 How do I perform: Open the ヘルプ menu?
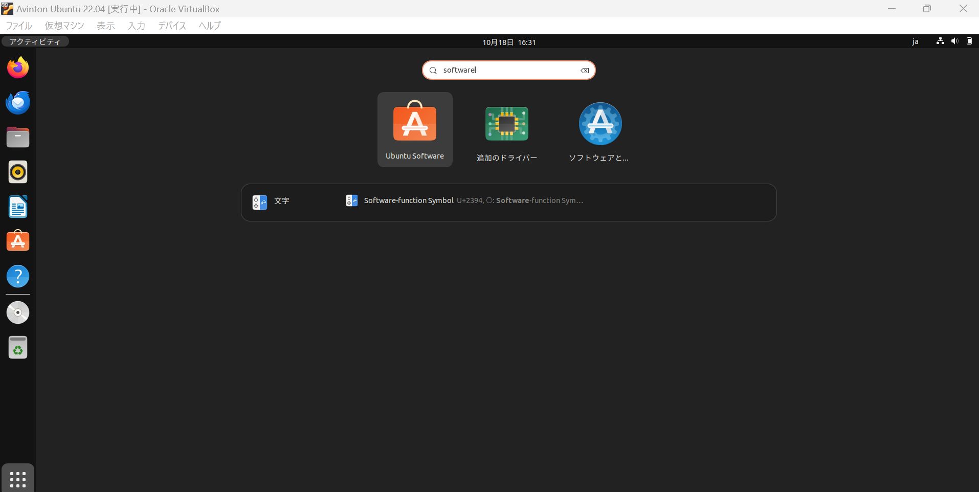click(210, 26)
